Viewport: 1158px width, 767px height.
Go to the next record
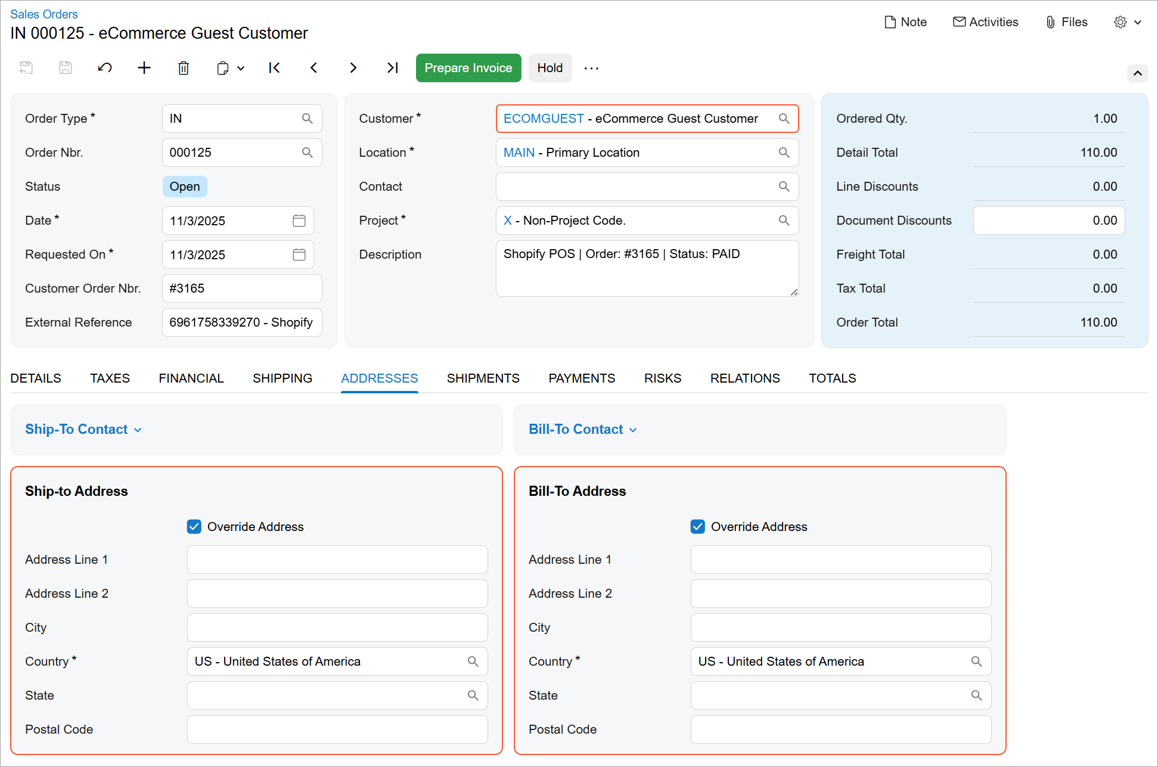coord(353,68)
